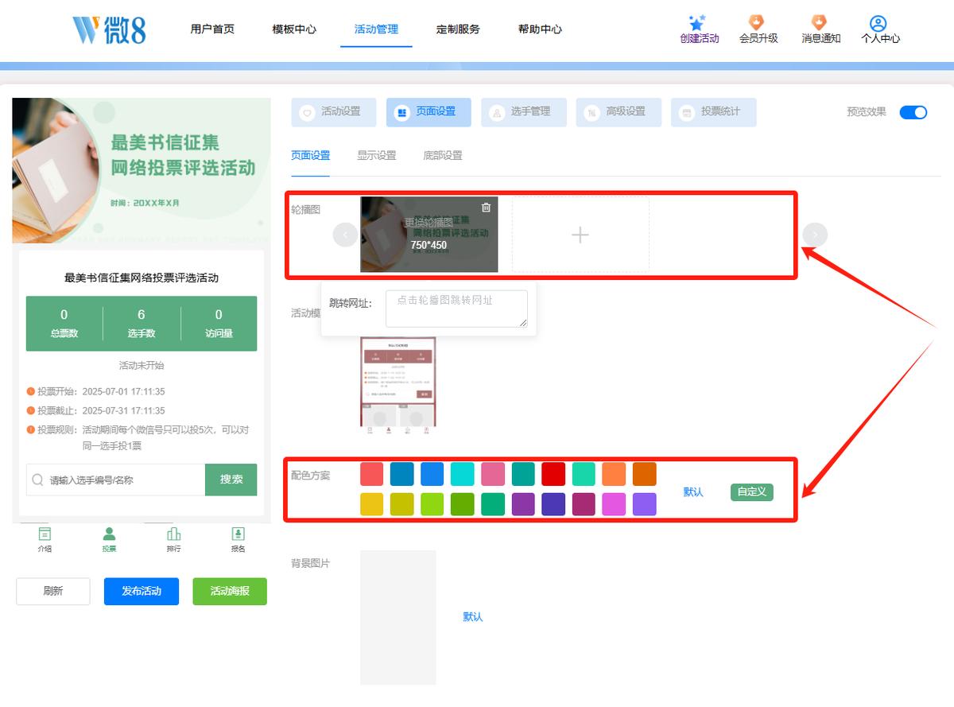Click the activity template thumbnail
The width and height of the screenshot is (954, 707).
pos(398,386)
